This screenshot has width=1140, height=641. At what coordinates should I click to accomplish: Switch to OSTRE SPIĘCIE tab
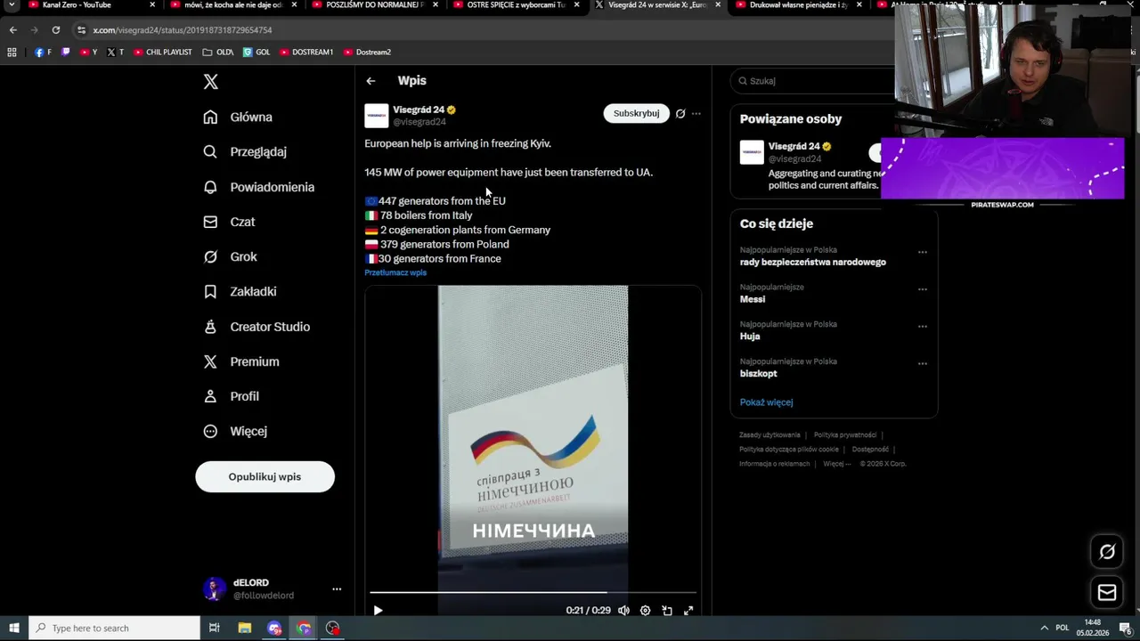tap(514, 5)
